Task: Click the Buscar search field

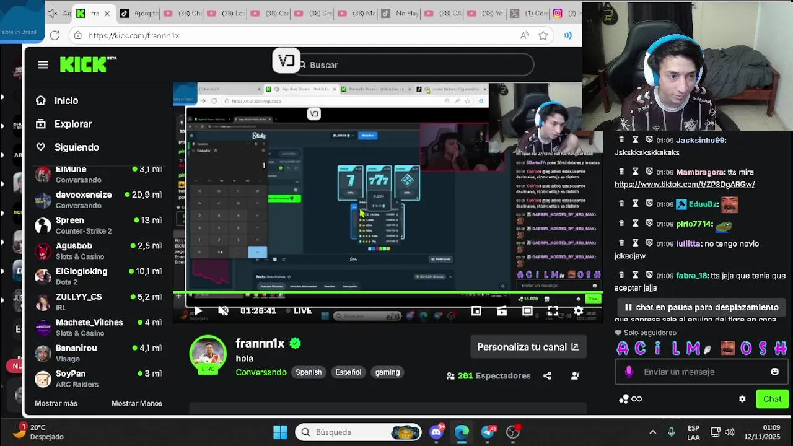Action: tap(412, 64)
